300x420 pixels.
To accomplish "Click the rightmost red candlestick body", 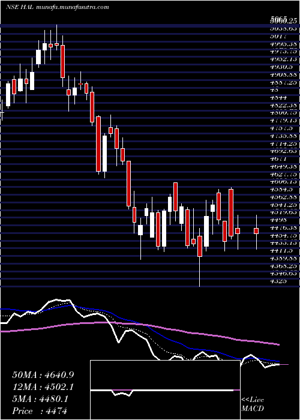I will pyautogui.click(x=256, y=231).
